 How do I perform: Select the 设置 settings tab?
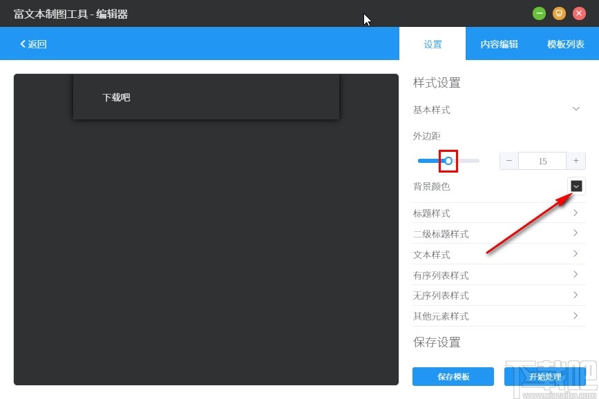pos(432,43)
